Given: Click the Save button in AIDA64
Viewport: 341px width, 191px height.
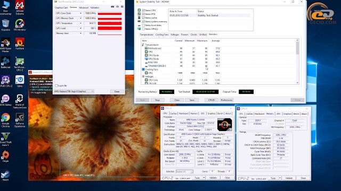Looking at the screenshot, I should (192, 100).
